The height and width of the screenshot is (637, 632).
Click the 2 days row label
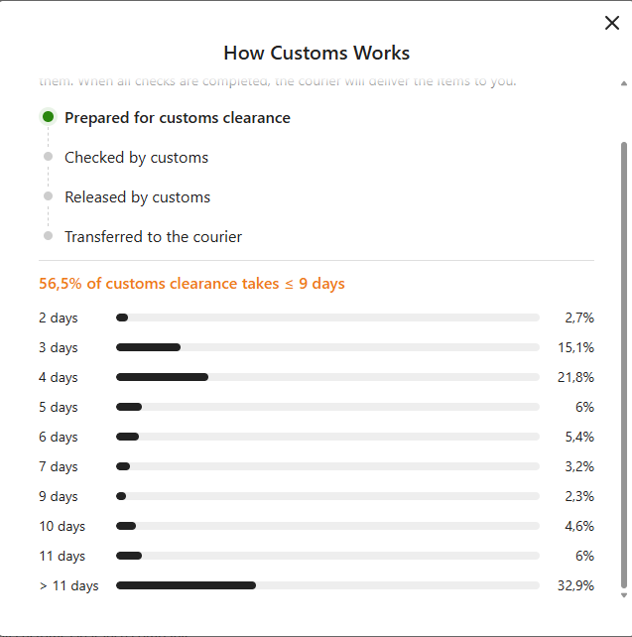pyautogui.click(x=59, y=318)
